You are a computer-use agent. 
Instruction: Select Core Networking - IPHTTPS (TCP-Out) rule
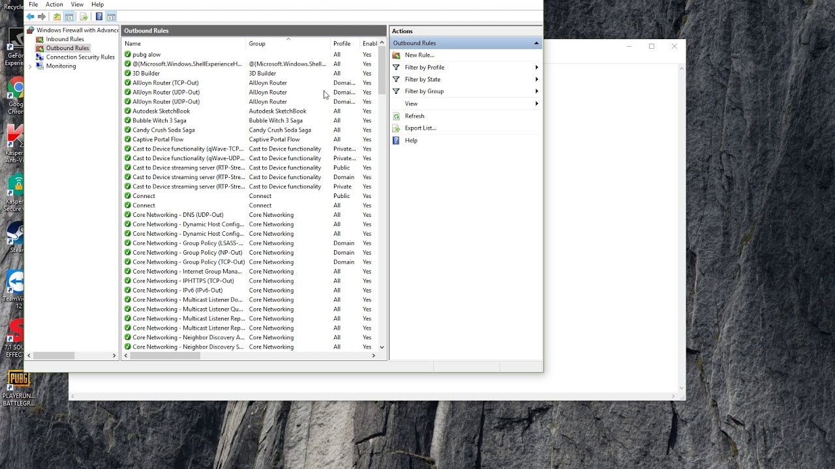tap(183, 281)
